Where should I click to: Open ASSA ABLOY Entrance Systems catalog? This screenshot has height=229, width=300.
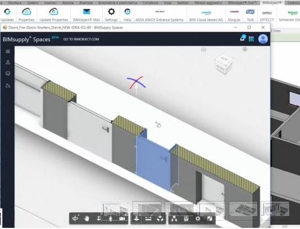160,15
